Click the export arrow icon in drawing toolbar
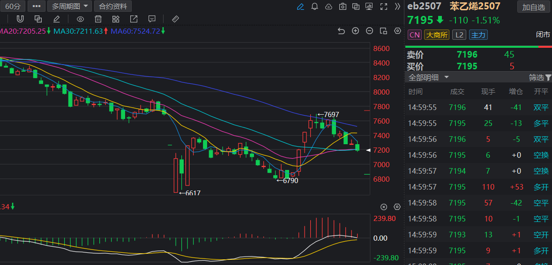 click(134, 19)
